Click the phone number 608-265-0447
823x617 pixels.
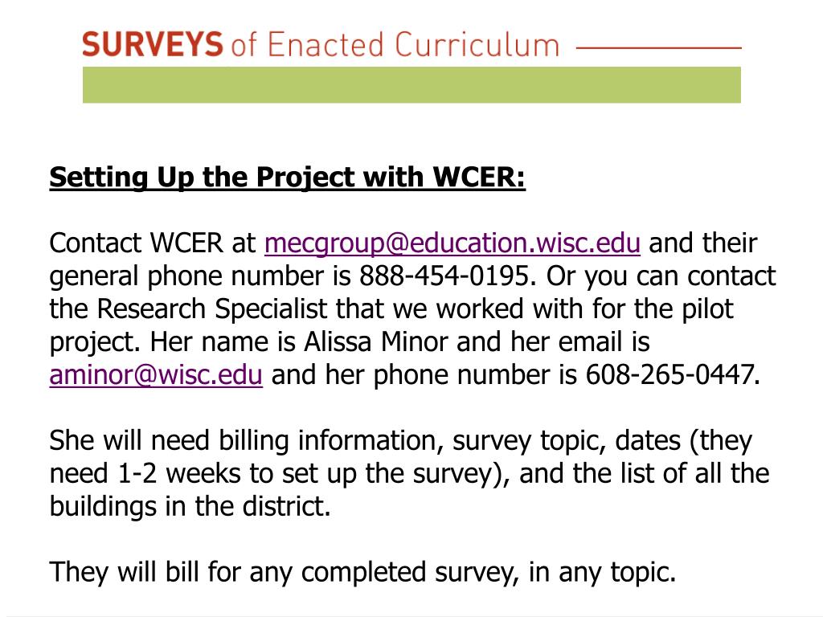[x=669, y=375]
